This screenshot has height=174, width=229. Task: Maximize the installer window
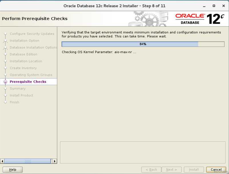pyautogui.click(x=214, y=6)
